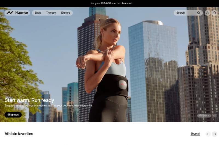Go to next Athlete favorites item
This screenshot has width=219, height=145.
pos(215,134)
